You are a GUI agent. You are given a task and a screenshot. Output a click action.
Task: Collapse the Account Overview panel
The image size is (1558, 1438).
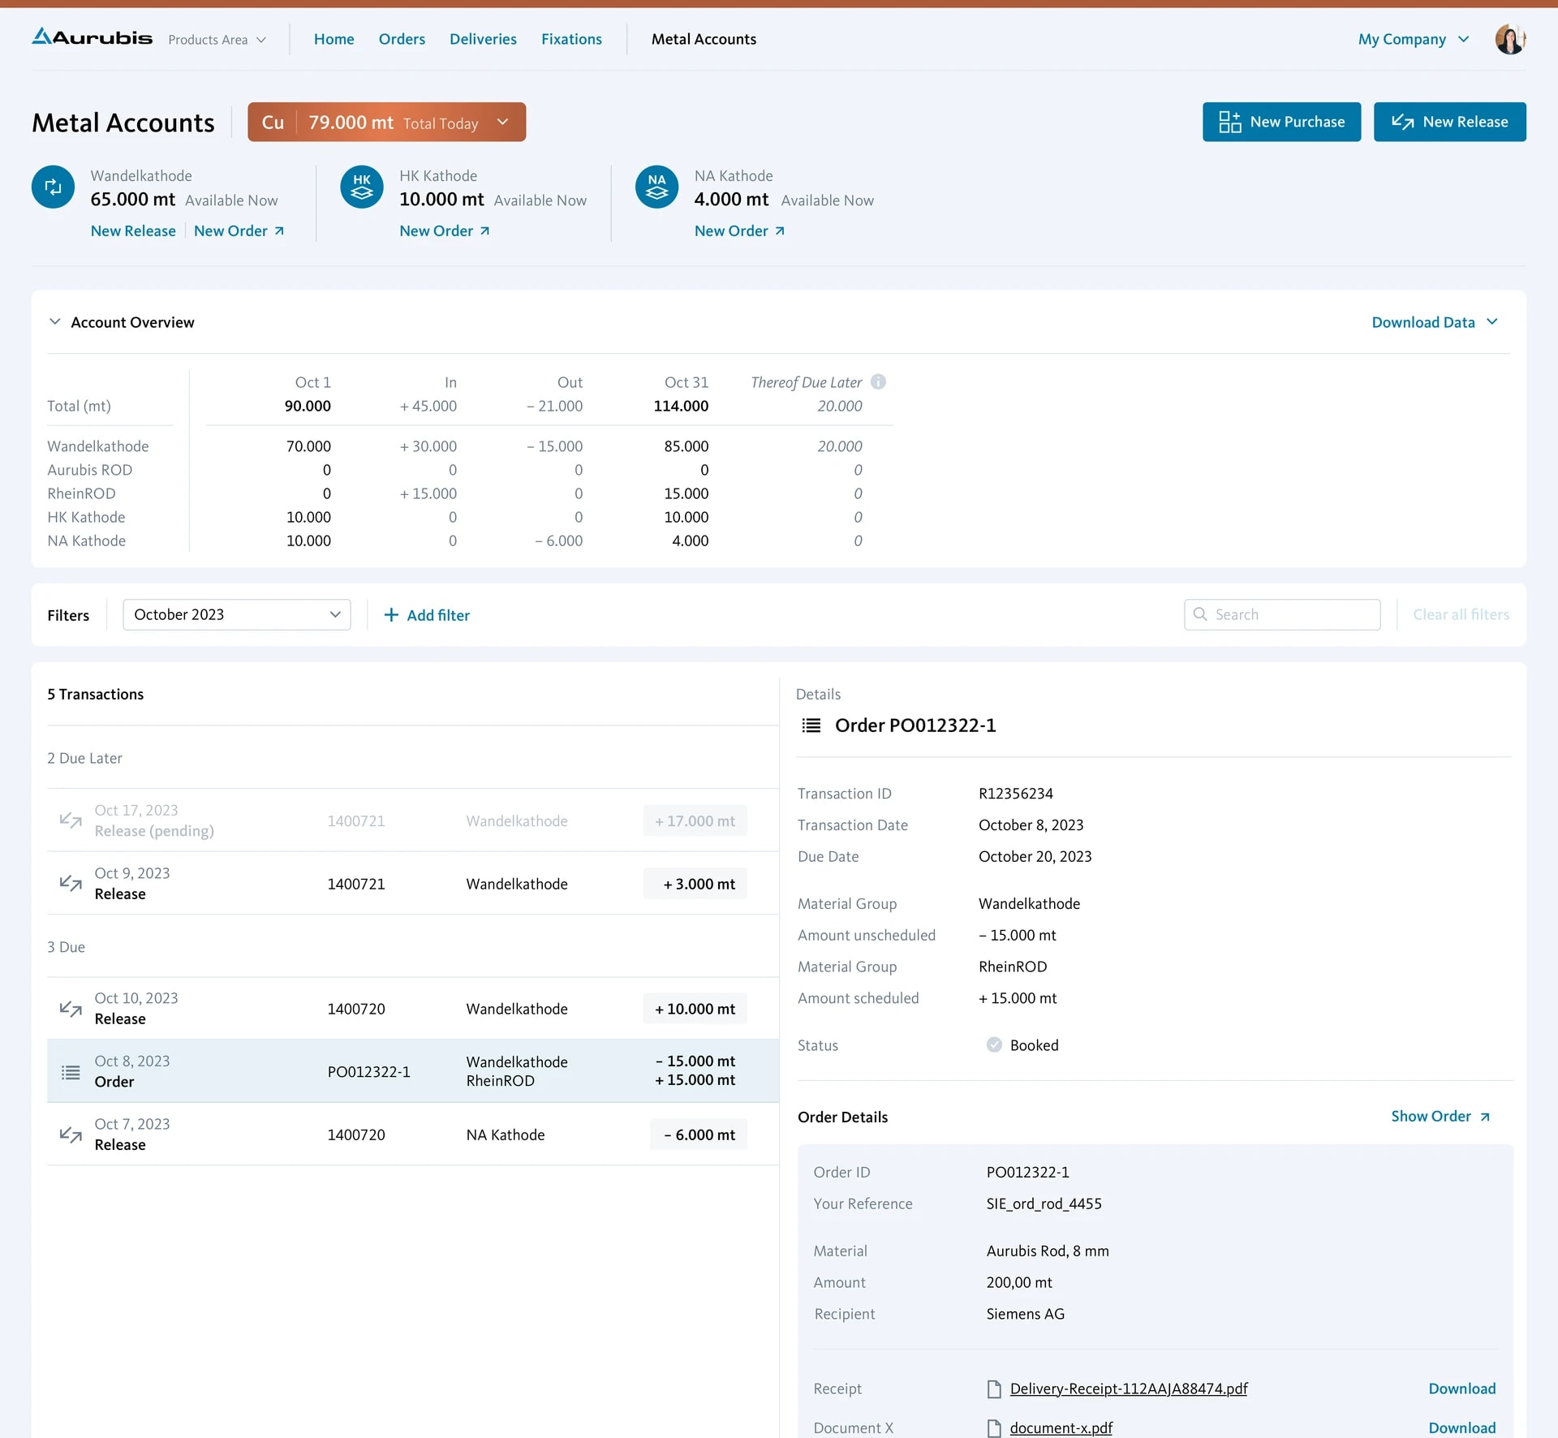pyautogui.click(x=54, y=321)
